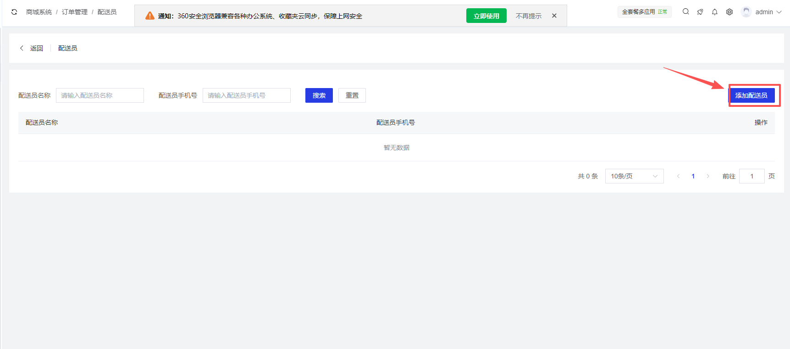Image resolution: width=790 pixels, height=349 pixels.
Task: Click the admin user avatar
Action: tap(746, 12)
